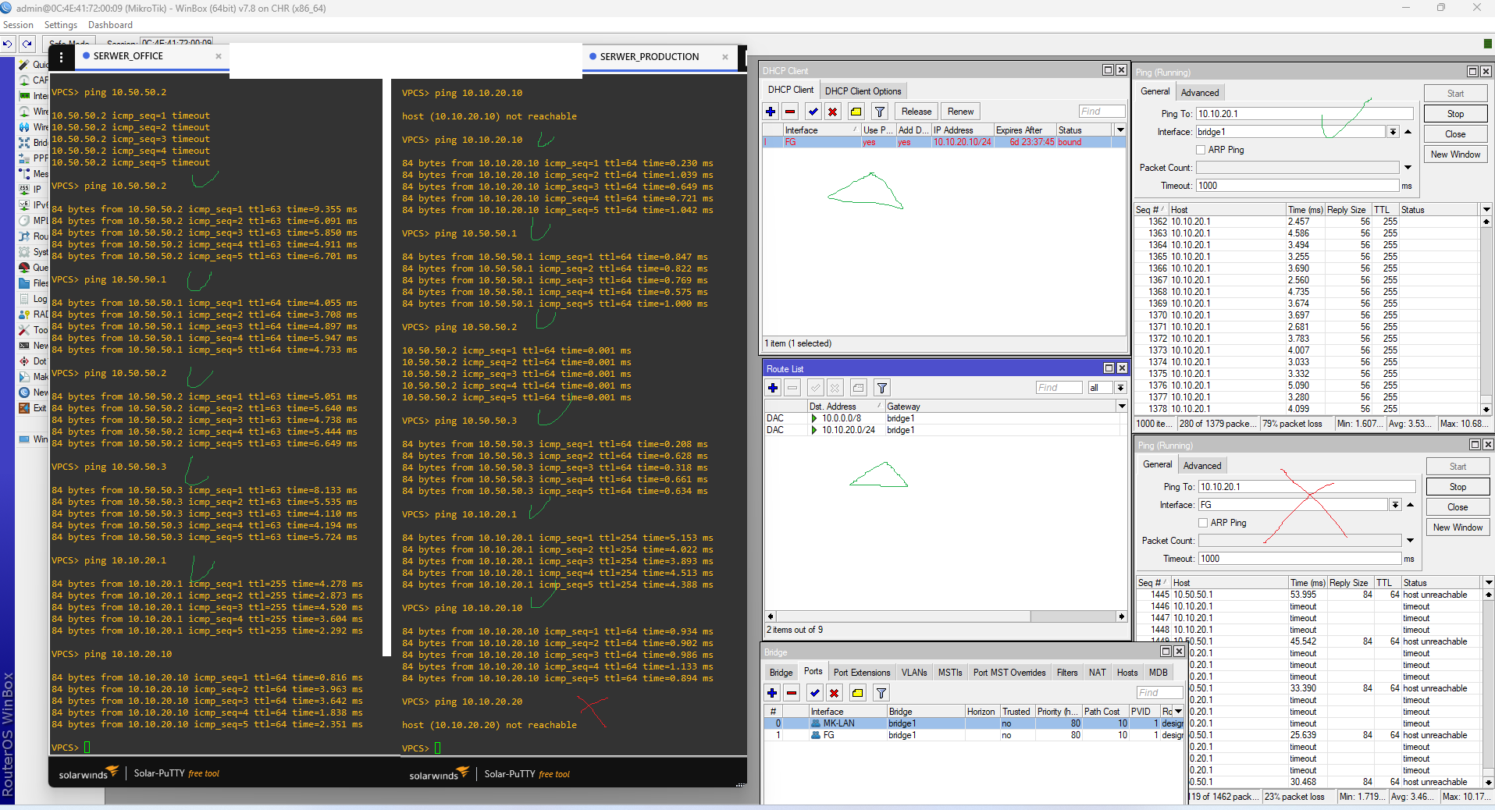
Task: Switch to DHCP Client Options tab
Action: coord(863,91)
